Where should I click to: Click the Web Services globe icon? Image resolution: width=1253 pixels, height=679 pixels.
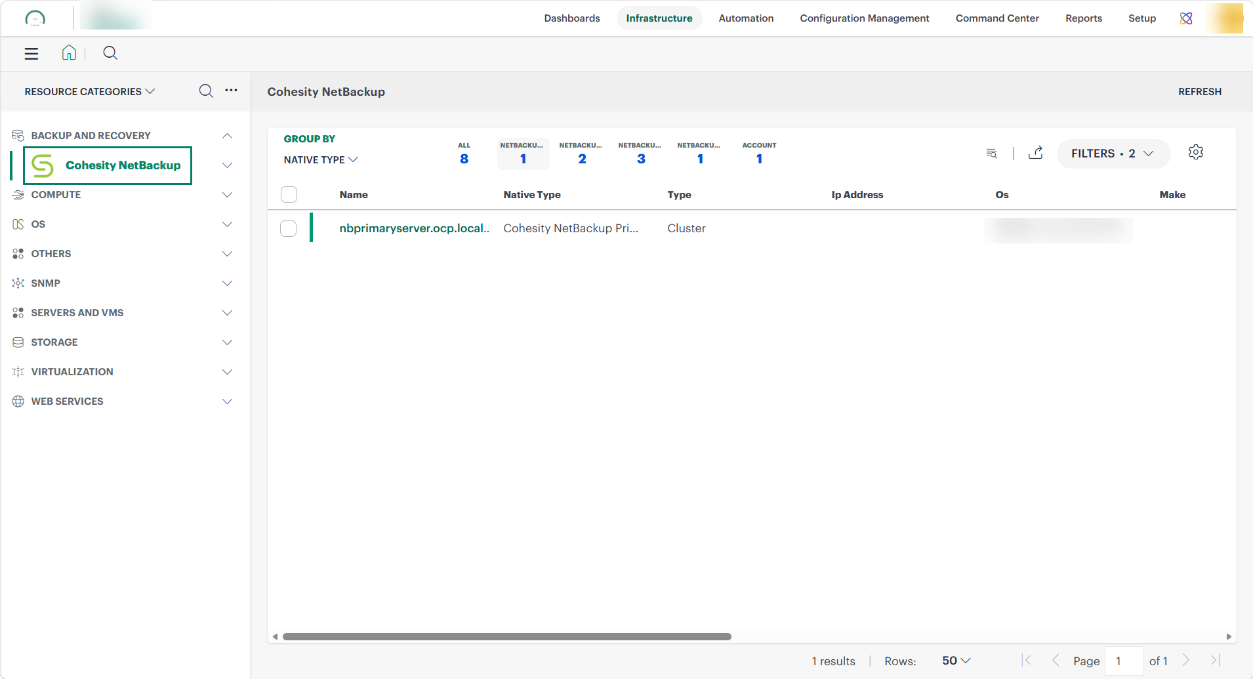pyautogui.click(x=18, y=401)
